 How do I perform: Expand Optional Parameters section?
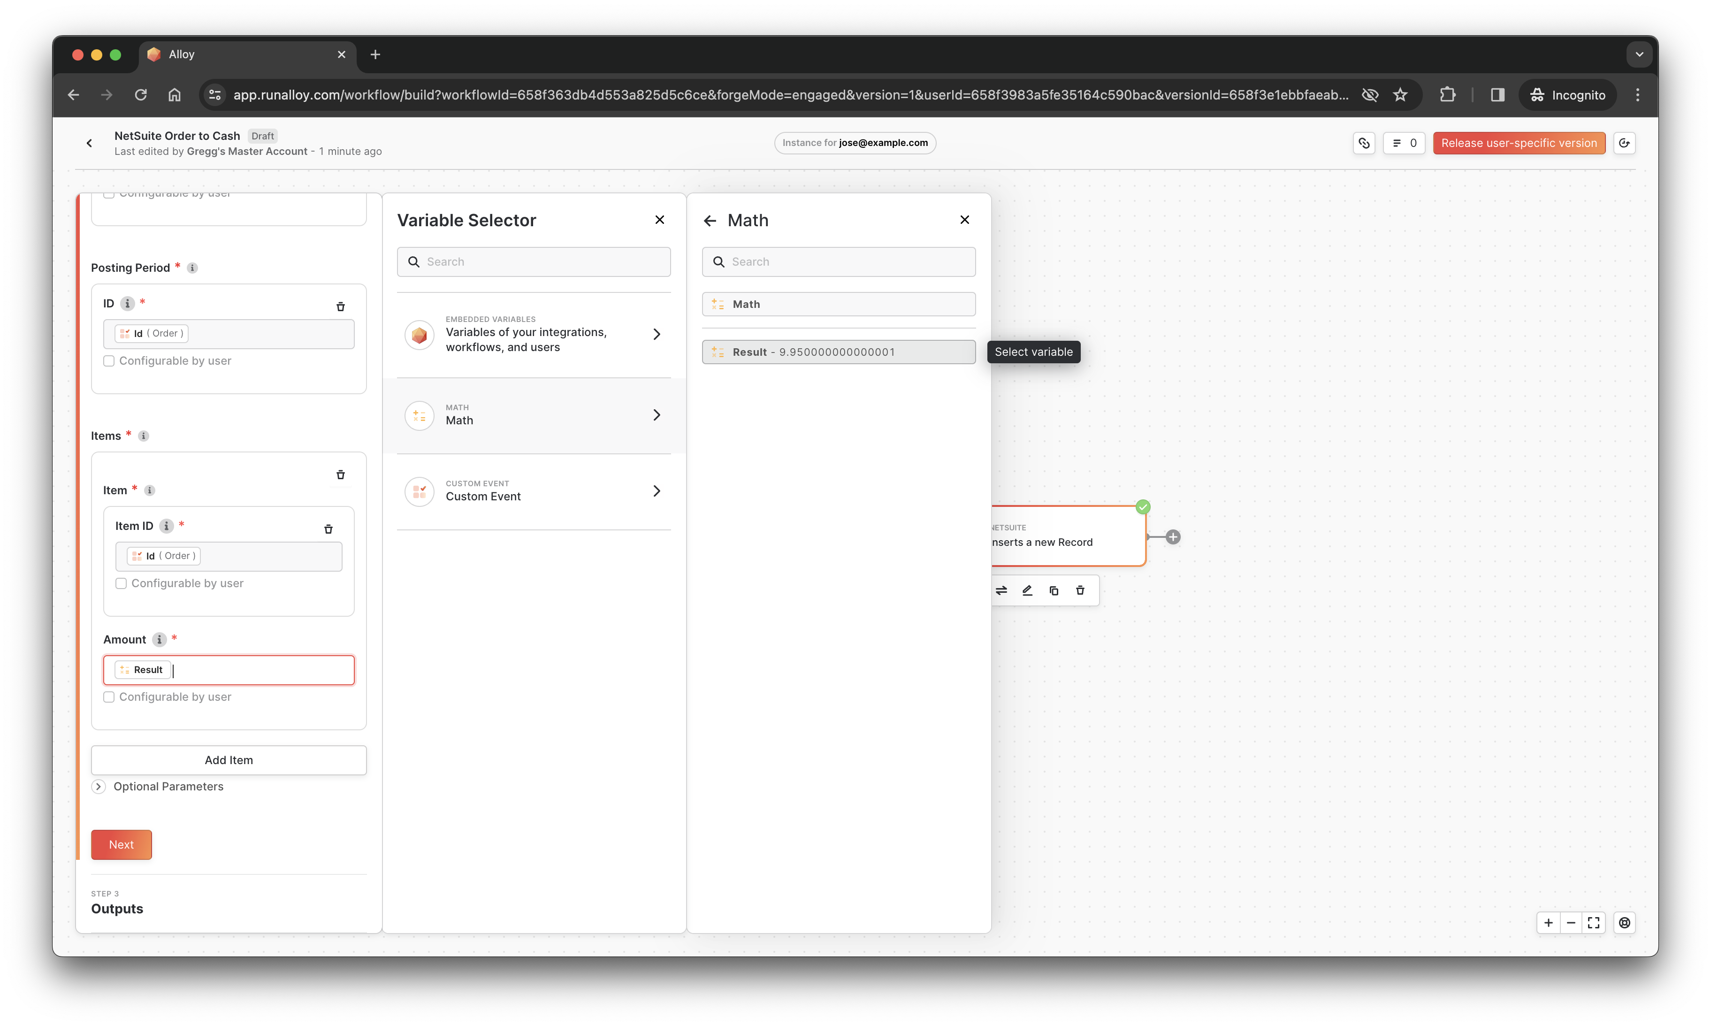pos(99,787)
